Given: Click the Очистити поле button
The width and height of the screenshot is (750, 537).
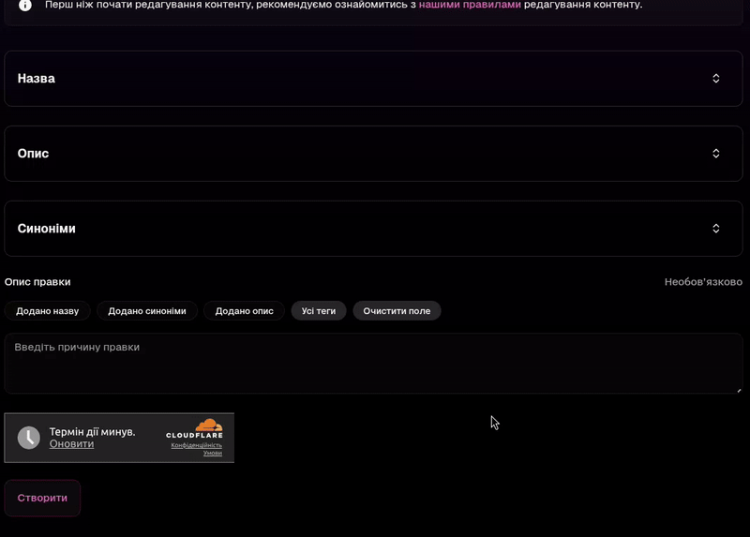Looking at the screenshot, I should [397, 311].
